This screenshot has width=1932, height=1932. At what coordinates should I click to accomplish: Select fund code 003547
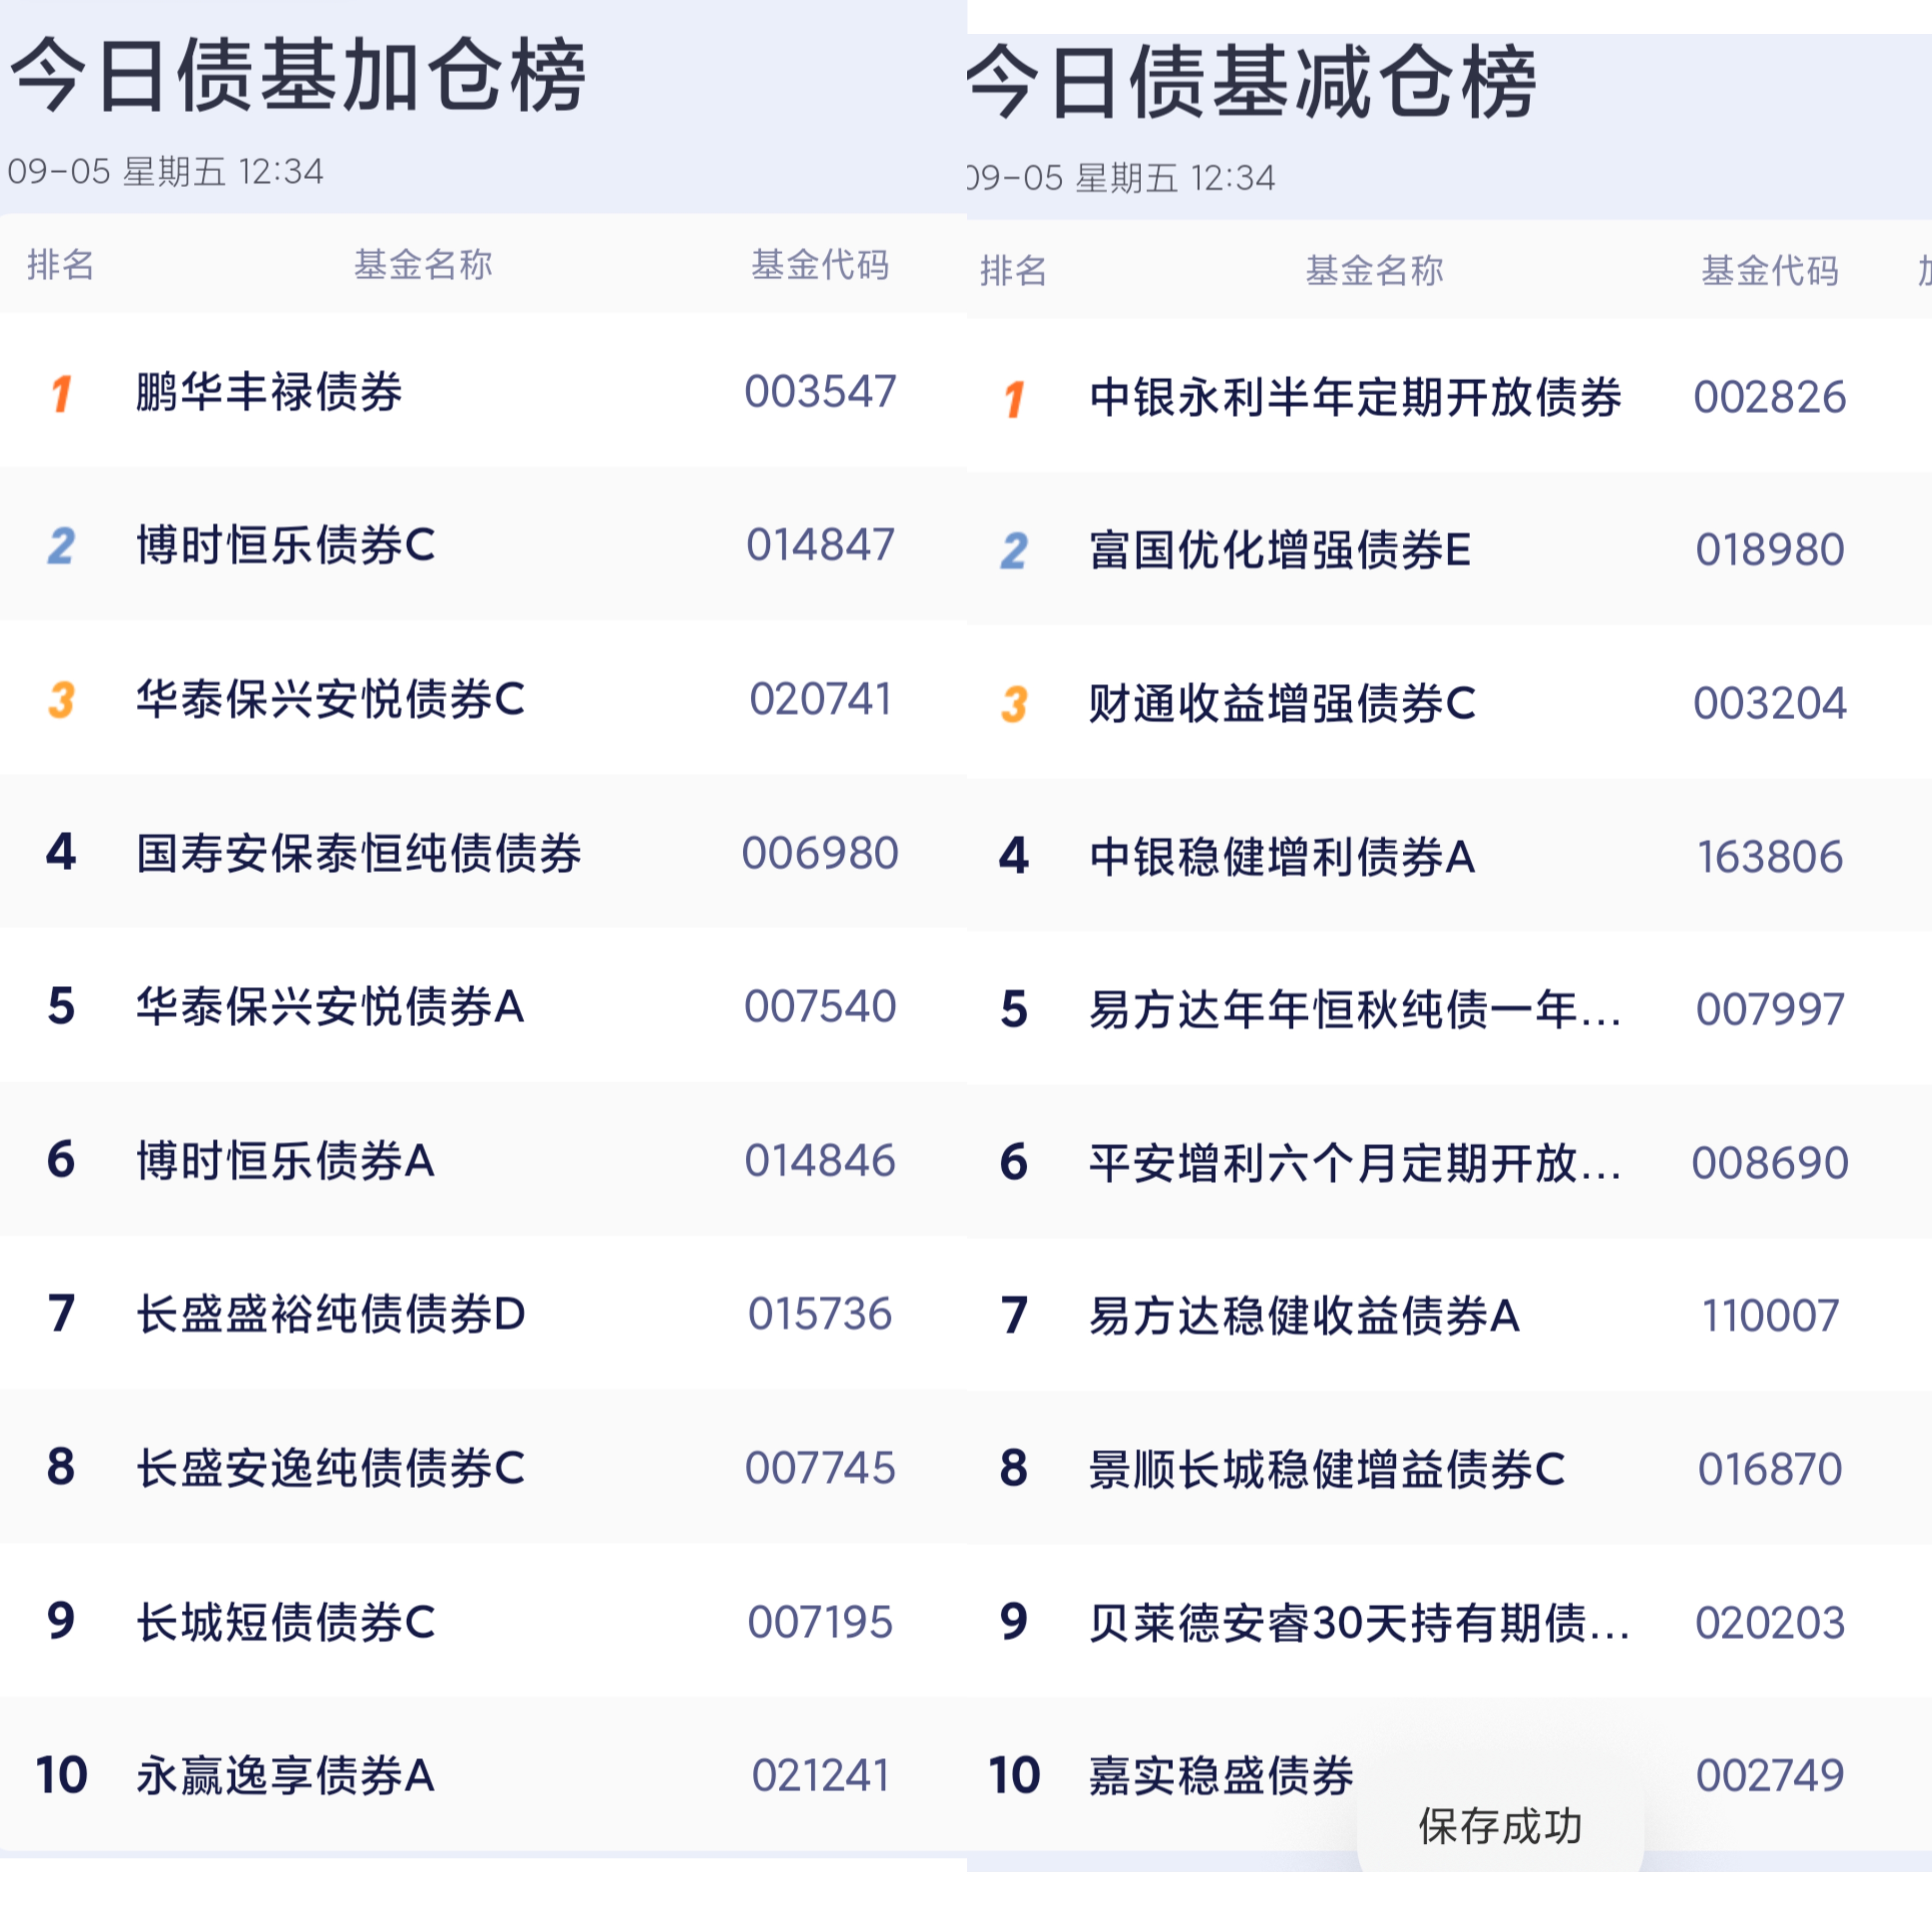[820, 391]
